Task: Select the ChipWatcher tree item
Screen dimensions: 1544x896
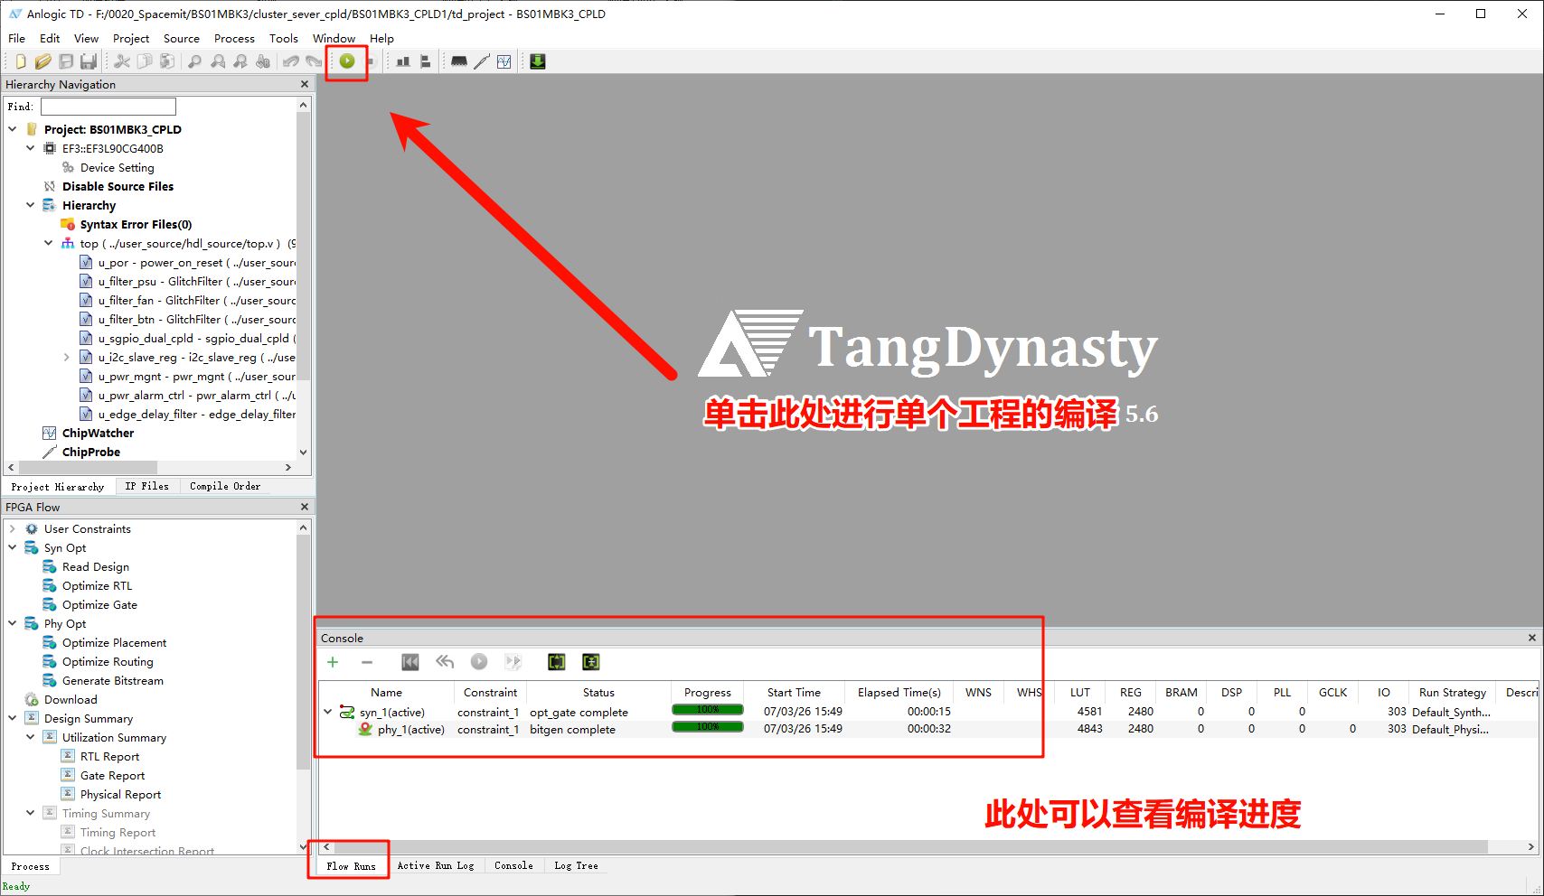Action: pyautogui.click(x=98, y=434)
